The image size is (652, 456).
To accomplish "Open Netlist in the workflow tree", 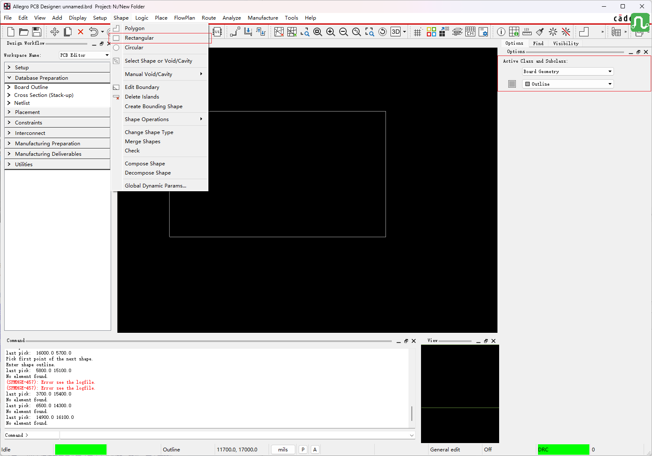I will (x=22, y=103).
